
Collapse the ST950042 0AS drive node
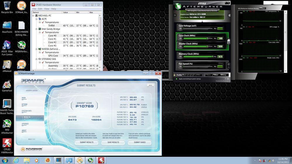37,59
